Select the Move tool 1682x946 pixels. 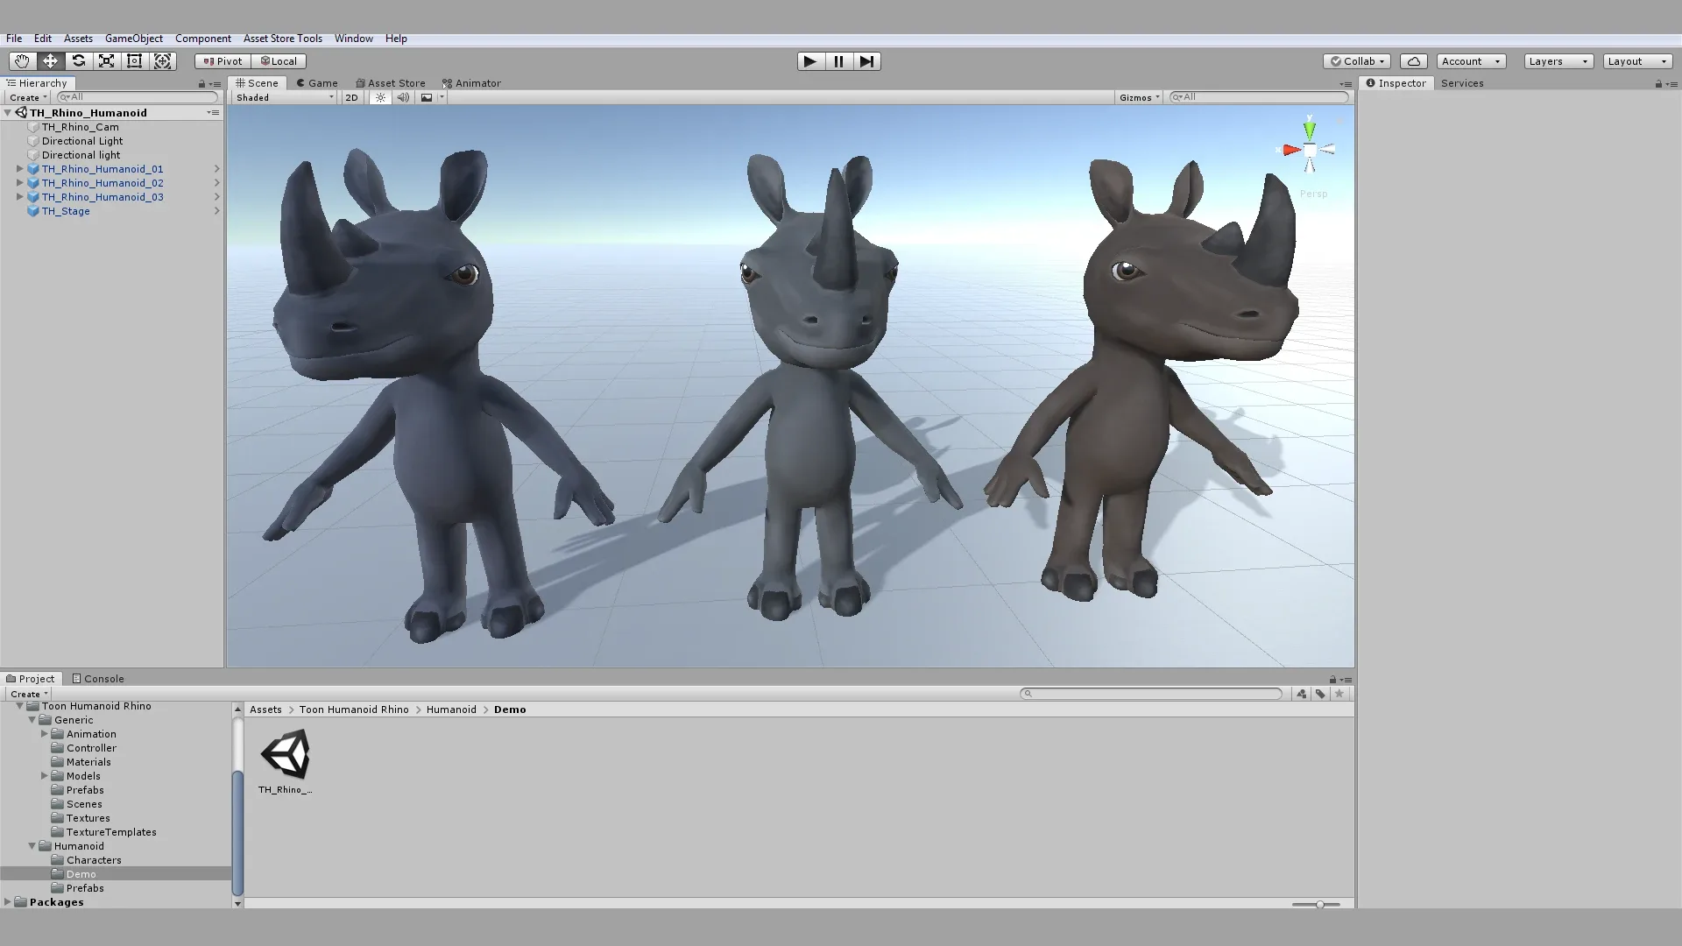[x=50, y=61]
